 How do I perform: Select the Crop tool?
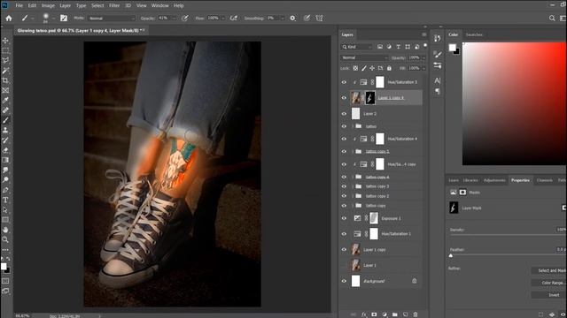(x=5, y=80)
